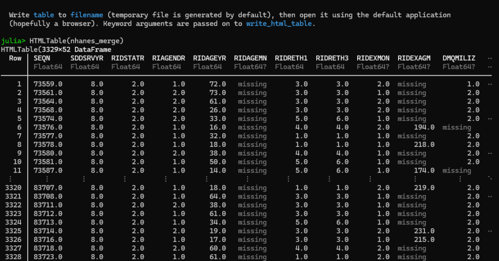This screenshot has height=261, width=499.
Task: Click the DMQMILIZ column header
Action: [x=459, y=58]
